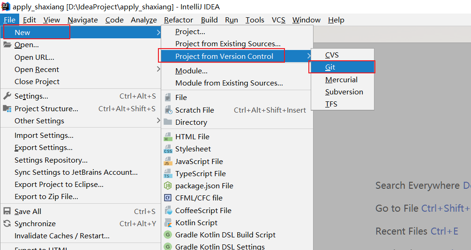Select Export to Zip File...

tap(81, 196)
